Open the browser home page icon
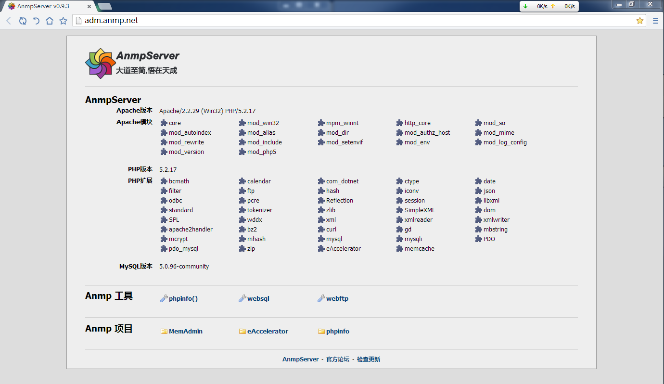 (50, 21)
